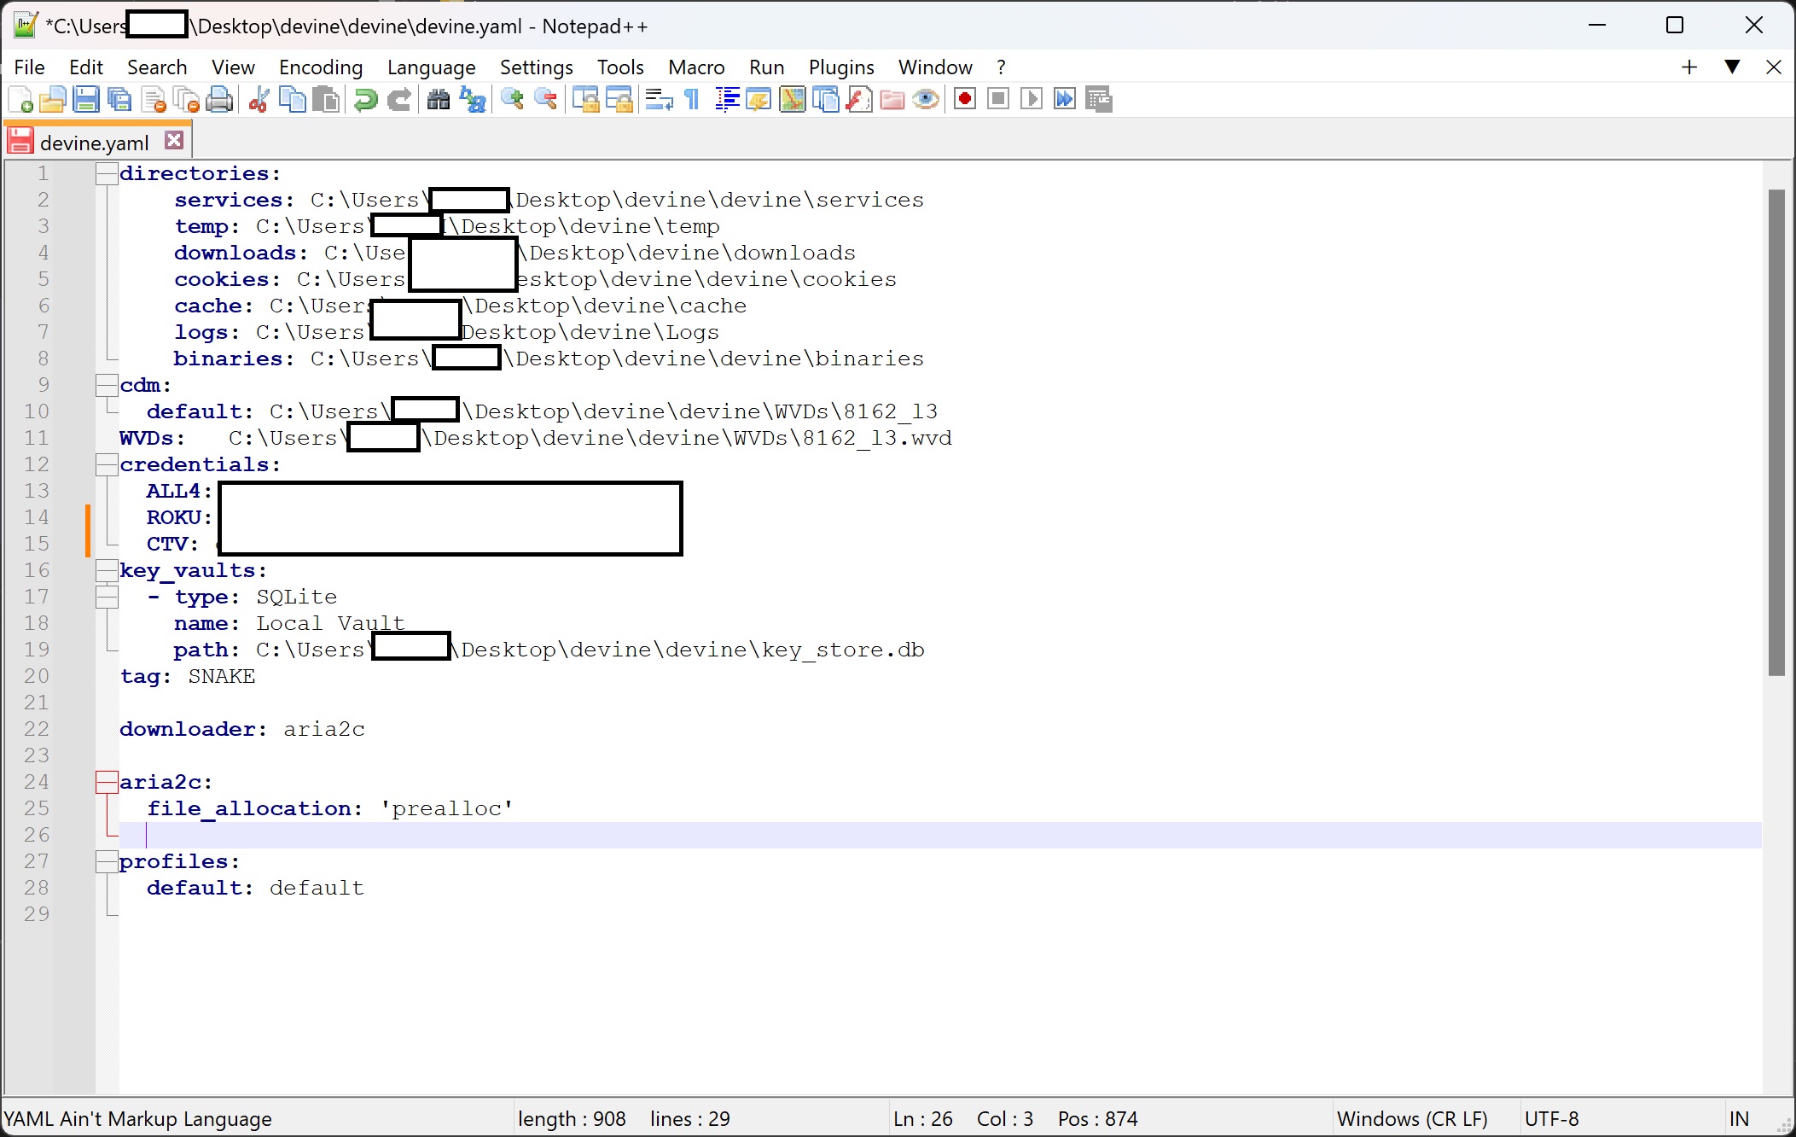The height and width of the screenshot is (1137, 1796).
Task: Click line number 20 in margin
Action: click(x=37, y=676)
